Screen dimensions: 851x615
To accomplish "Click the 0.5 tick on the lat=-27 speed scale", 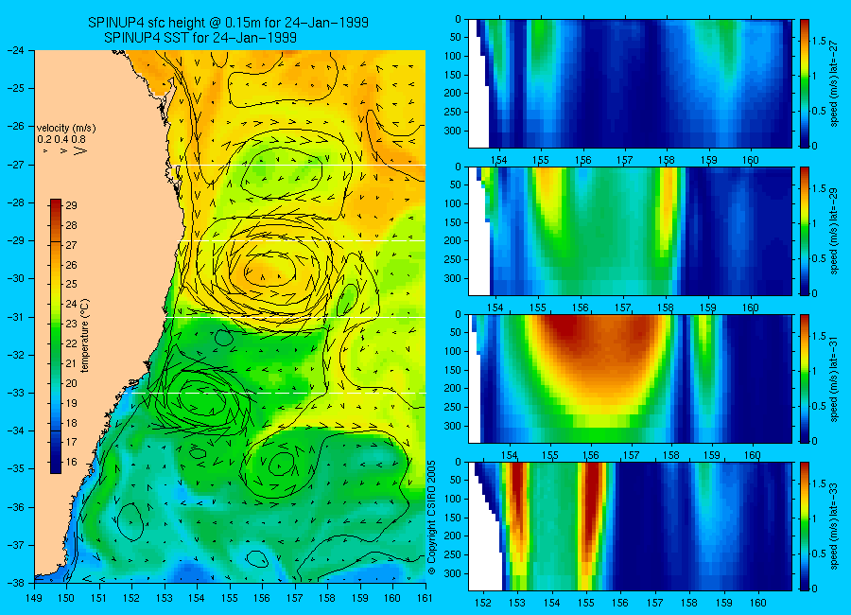I will click(x=819, y=111).
